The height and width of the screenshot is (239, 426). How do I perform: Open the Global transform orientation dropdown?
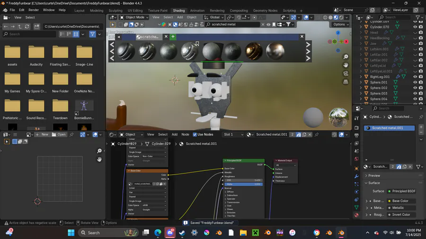[x=214, y=17]
